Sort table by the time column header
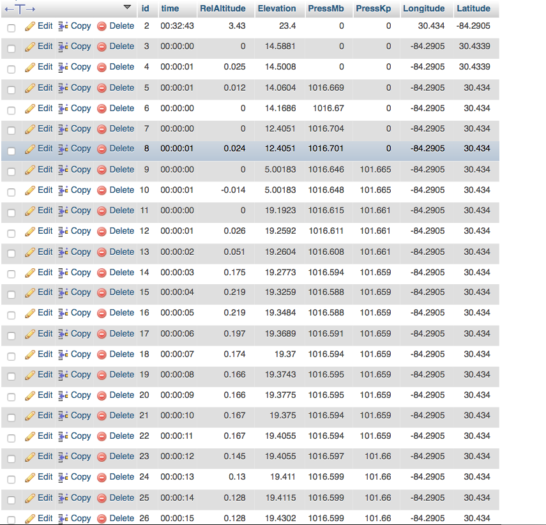Viewport: 546px width, 525px height. pyautogui.click(x=170, y=9)
